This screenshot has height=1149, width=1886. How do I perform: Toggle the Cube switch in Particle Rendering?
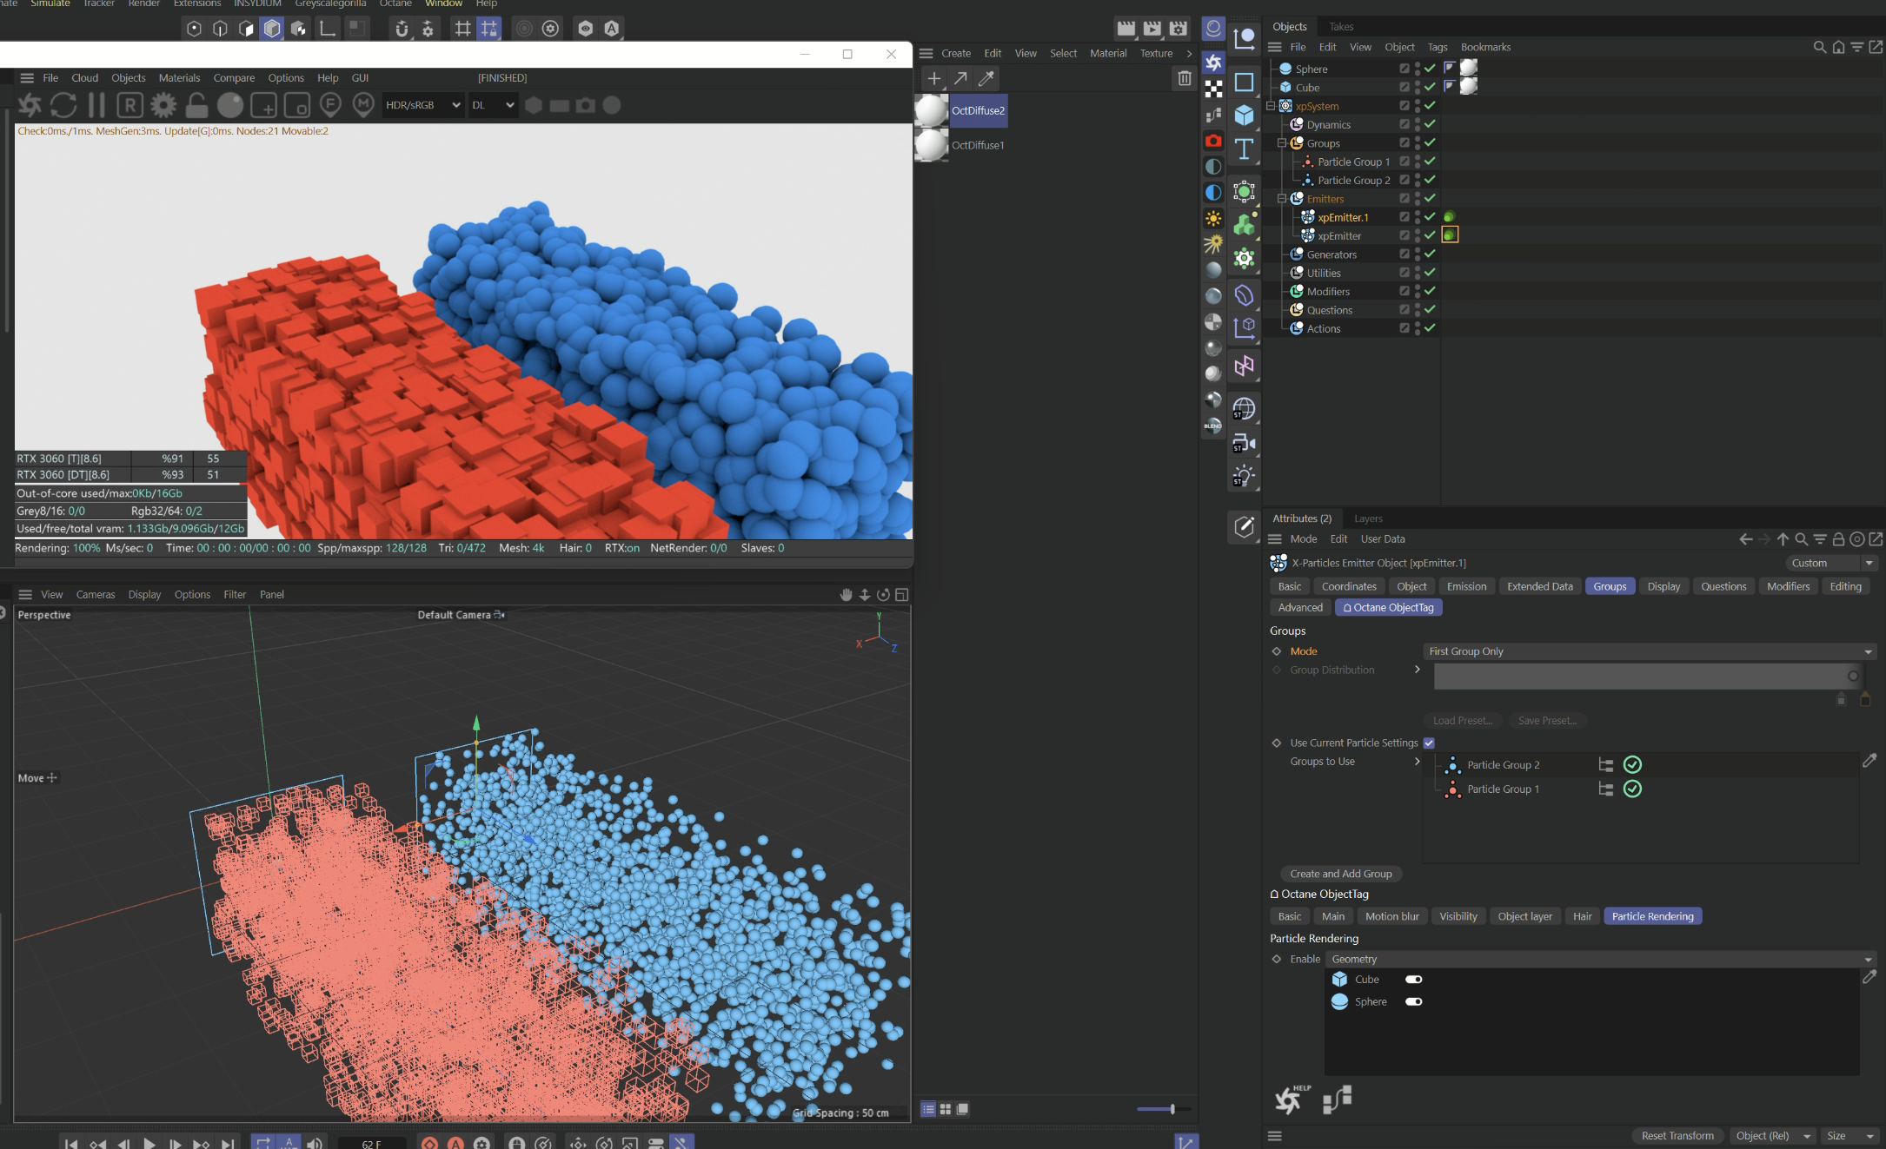pyautogui.click(x=1413, y=980)
